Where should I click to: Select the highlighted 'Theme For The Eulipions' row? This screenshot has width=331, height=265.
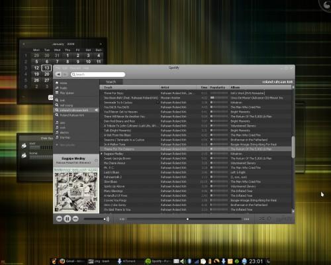(196, 149)
